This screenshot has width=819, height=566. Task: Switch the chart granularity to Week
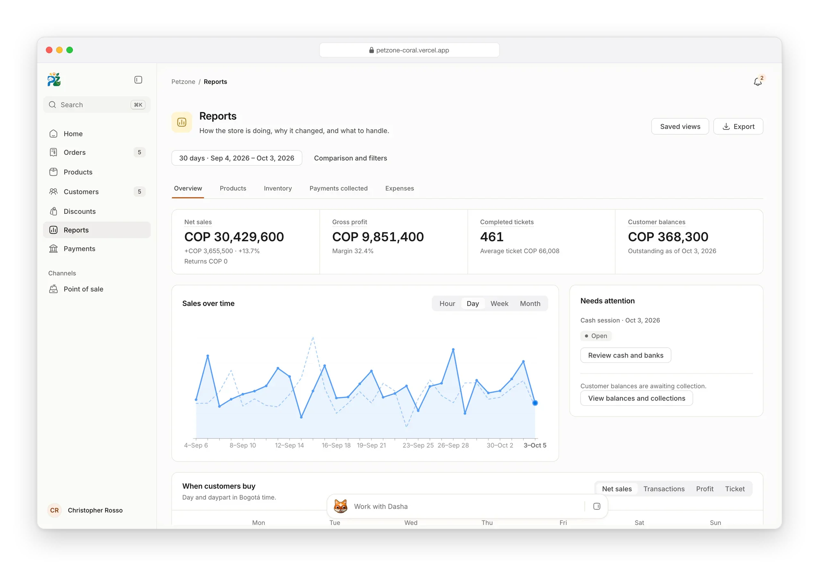click(x=499, y=303)
